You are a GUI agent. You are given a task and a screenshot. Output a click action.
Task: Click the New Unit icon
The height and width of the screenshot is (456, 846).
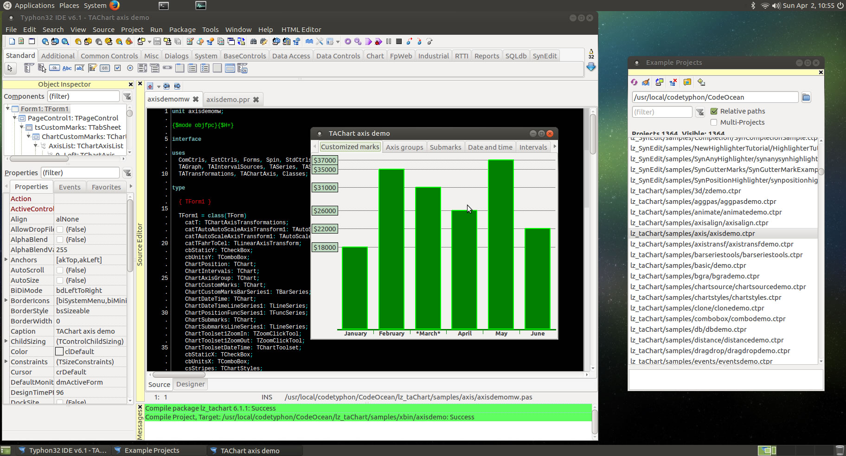tap(21, 41)
